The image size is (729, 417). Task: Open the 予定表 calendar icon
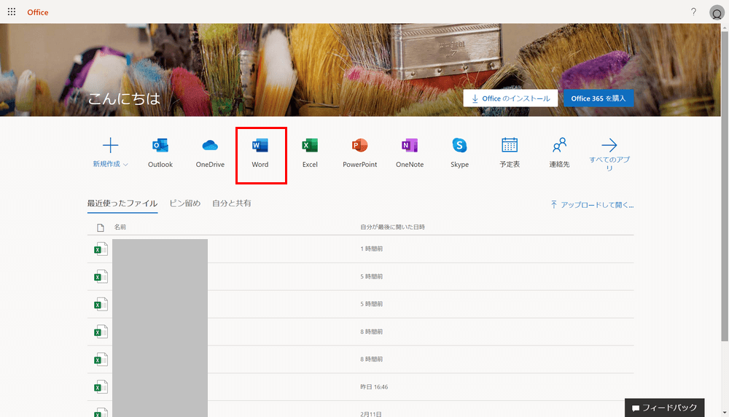(510, 145)
